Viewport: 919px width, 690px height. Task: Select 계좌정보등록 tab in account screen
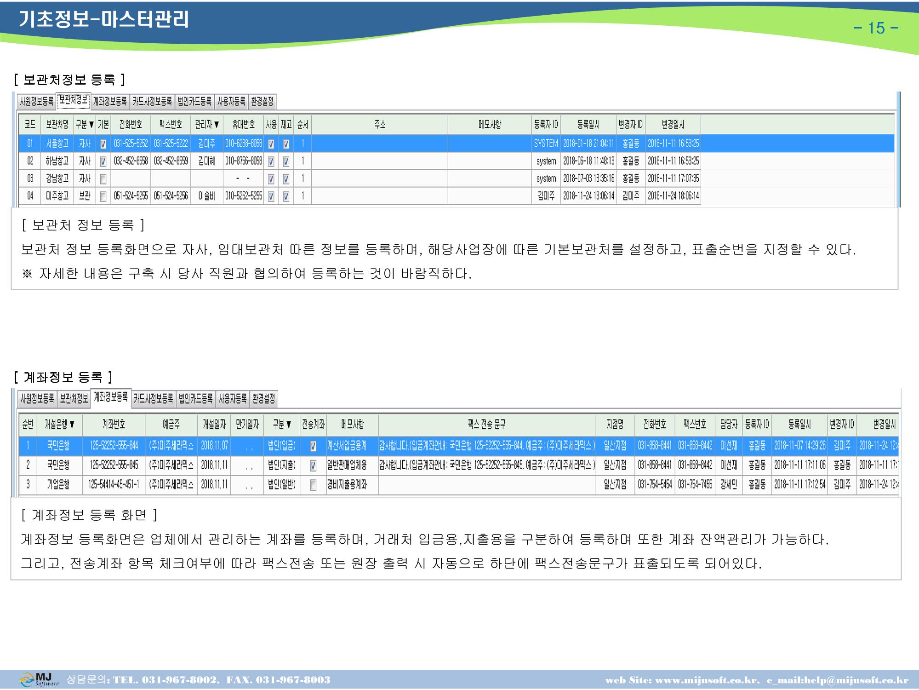[111, 397]
